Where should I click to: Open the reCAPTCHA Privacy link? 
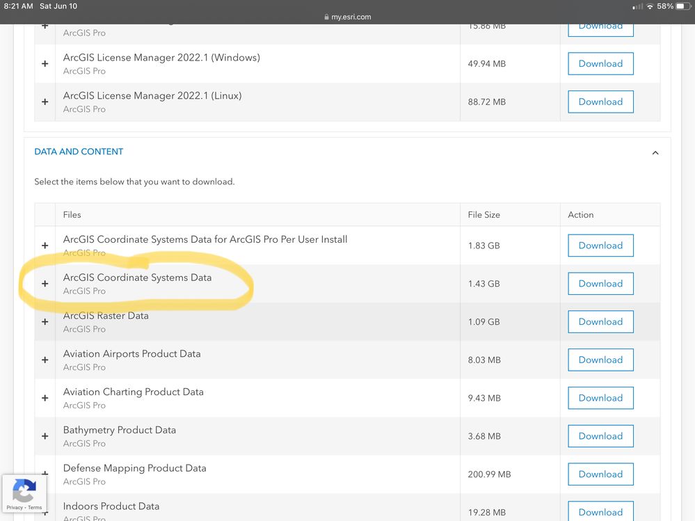click(x=14, y=508)
